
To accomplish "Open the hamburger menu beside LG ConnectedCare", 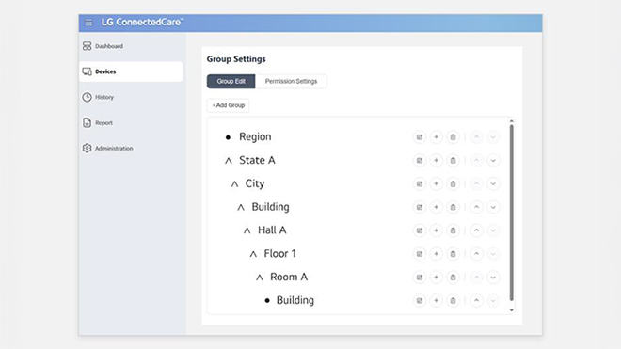I will (x=88, y=23).
